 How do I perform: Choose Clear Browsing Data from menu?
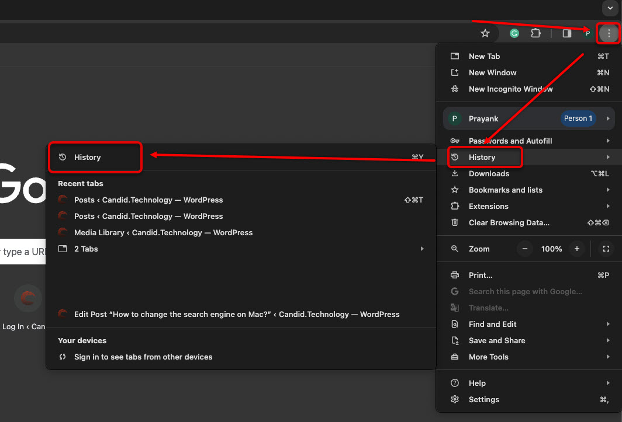509,222
